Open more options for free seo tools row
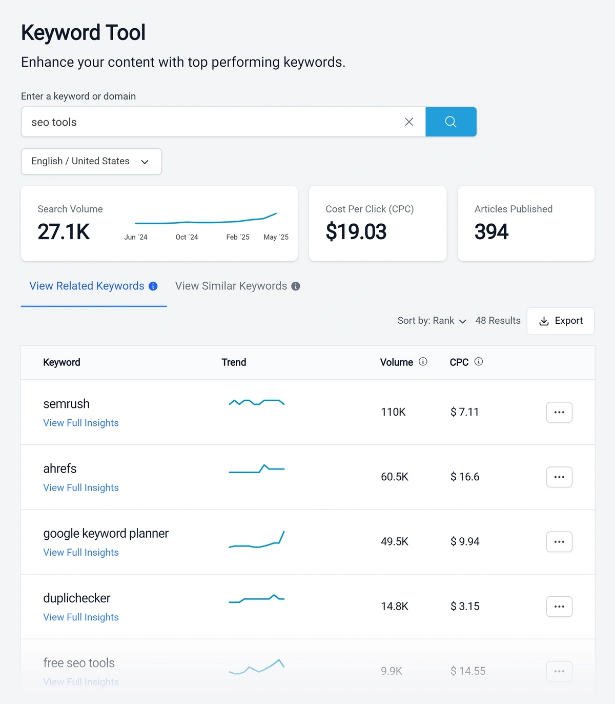 (559, 671)
